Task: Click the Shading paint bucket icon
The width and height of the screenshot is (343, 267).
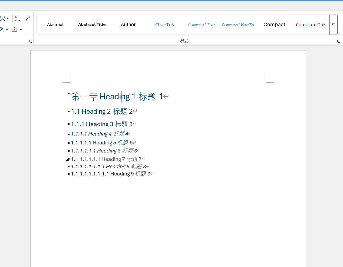Action: (x=2, y=29)
